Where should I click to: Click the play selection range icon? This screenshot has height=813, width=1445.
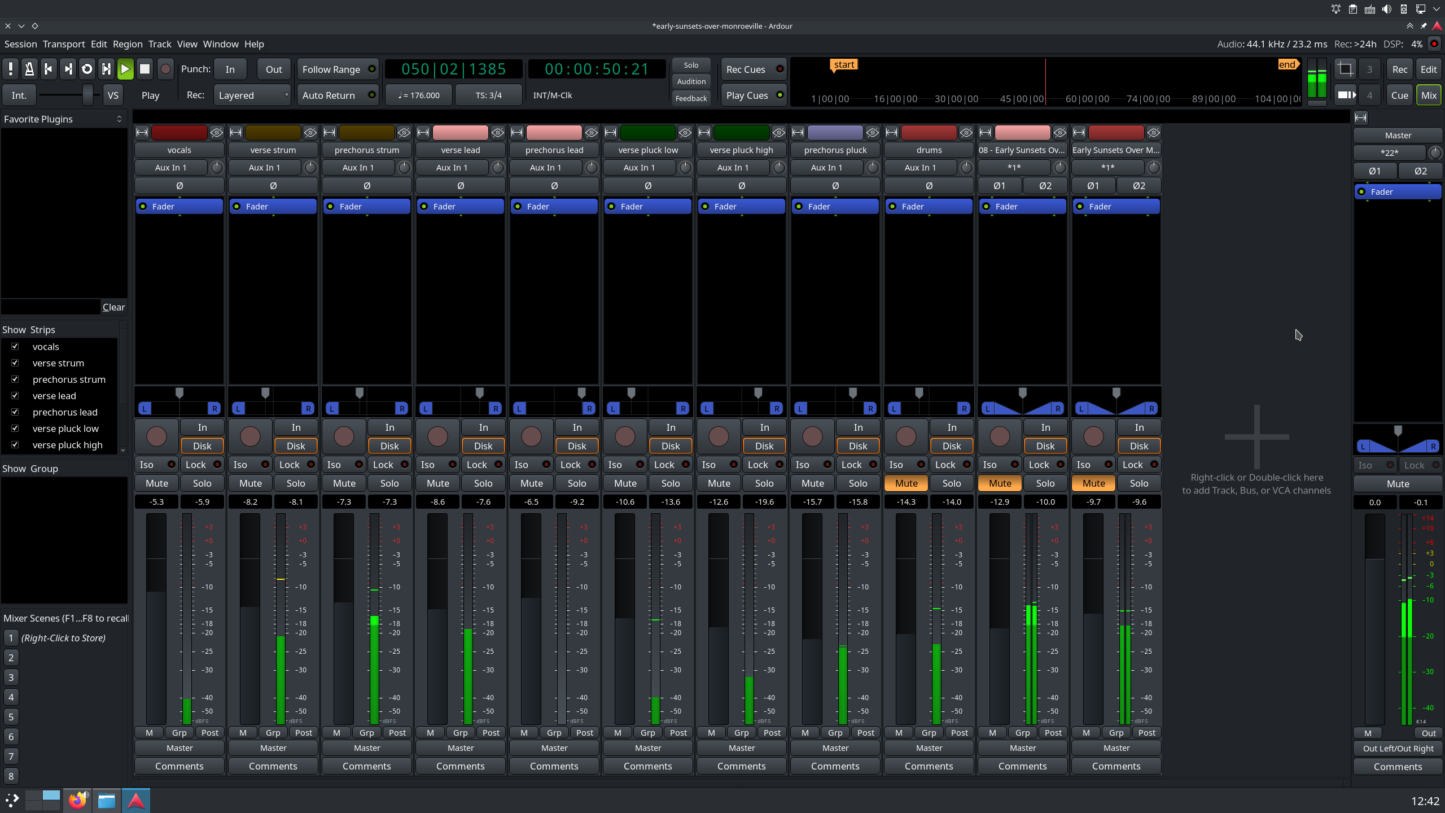pyautogui.click(x=106, y=69)
